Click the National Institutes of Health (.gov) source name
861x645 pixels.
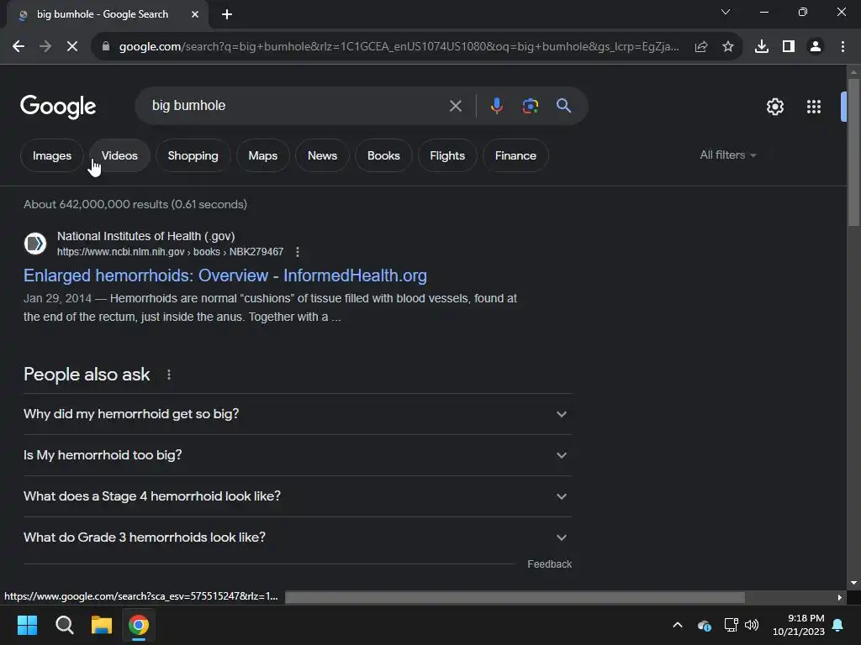(x=145, y=236)
